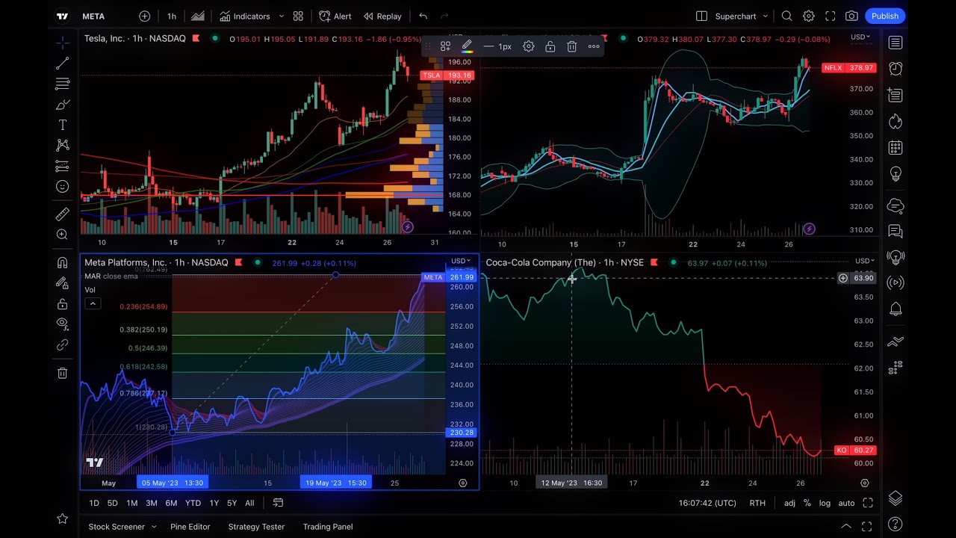Open chart settings gear in top bar
956x538 pixels.
pyautogui.click(x=808, y=16)
